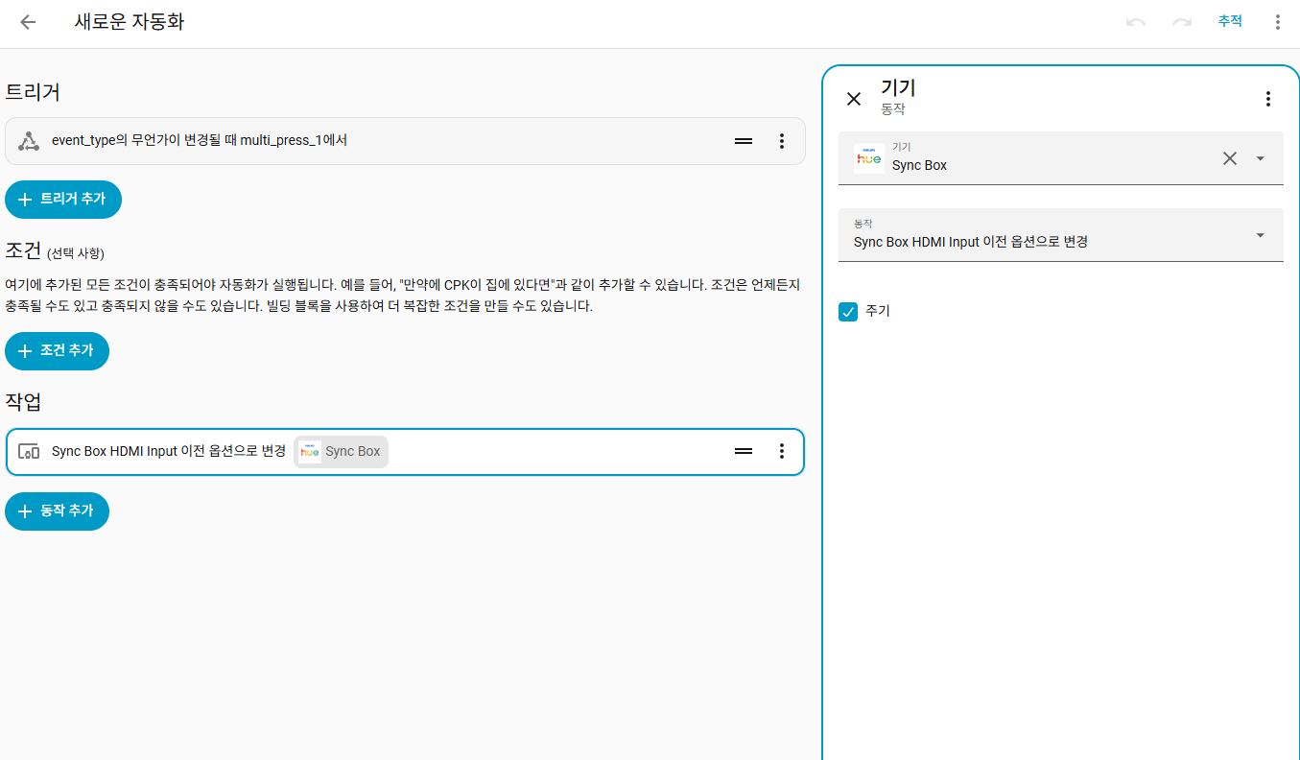Image resolution: width=1300 pixels, height=760 pixels.
Task: Click the Sync Box device chip in the action row
Action: tap(341, 451)
